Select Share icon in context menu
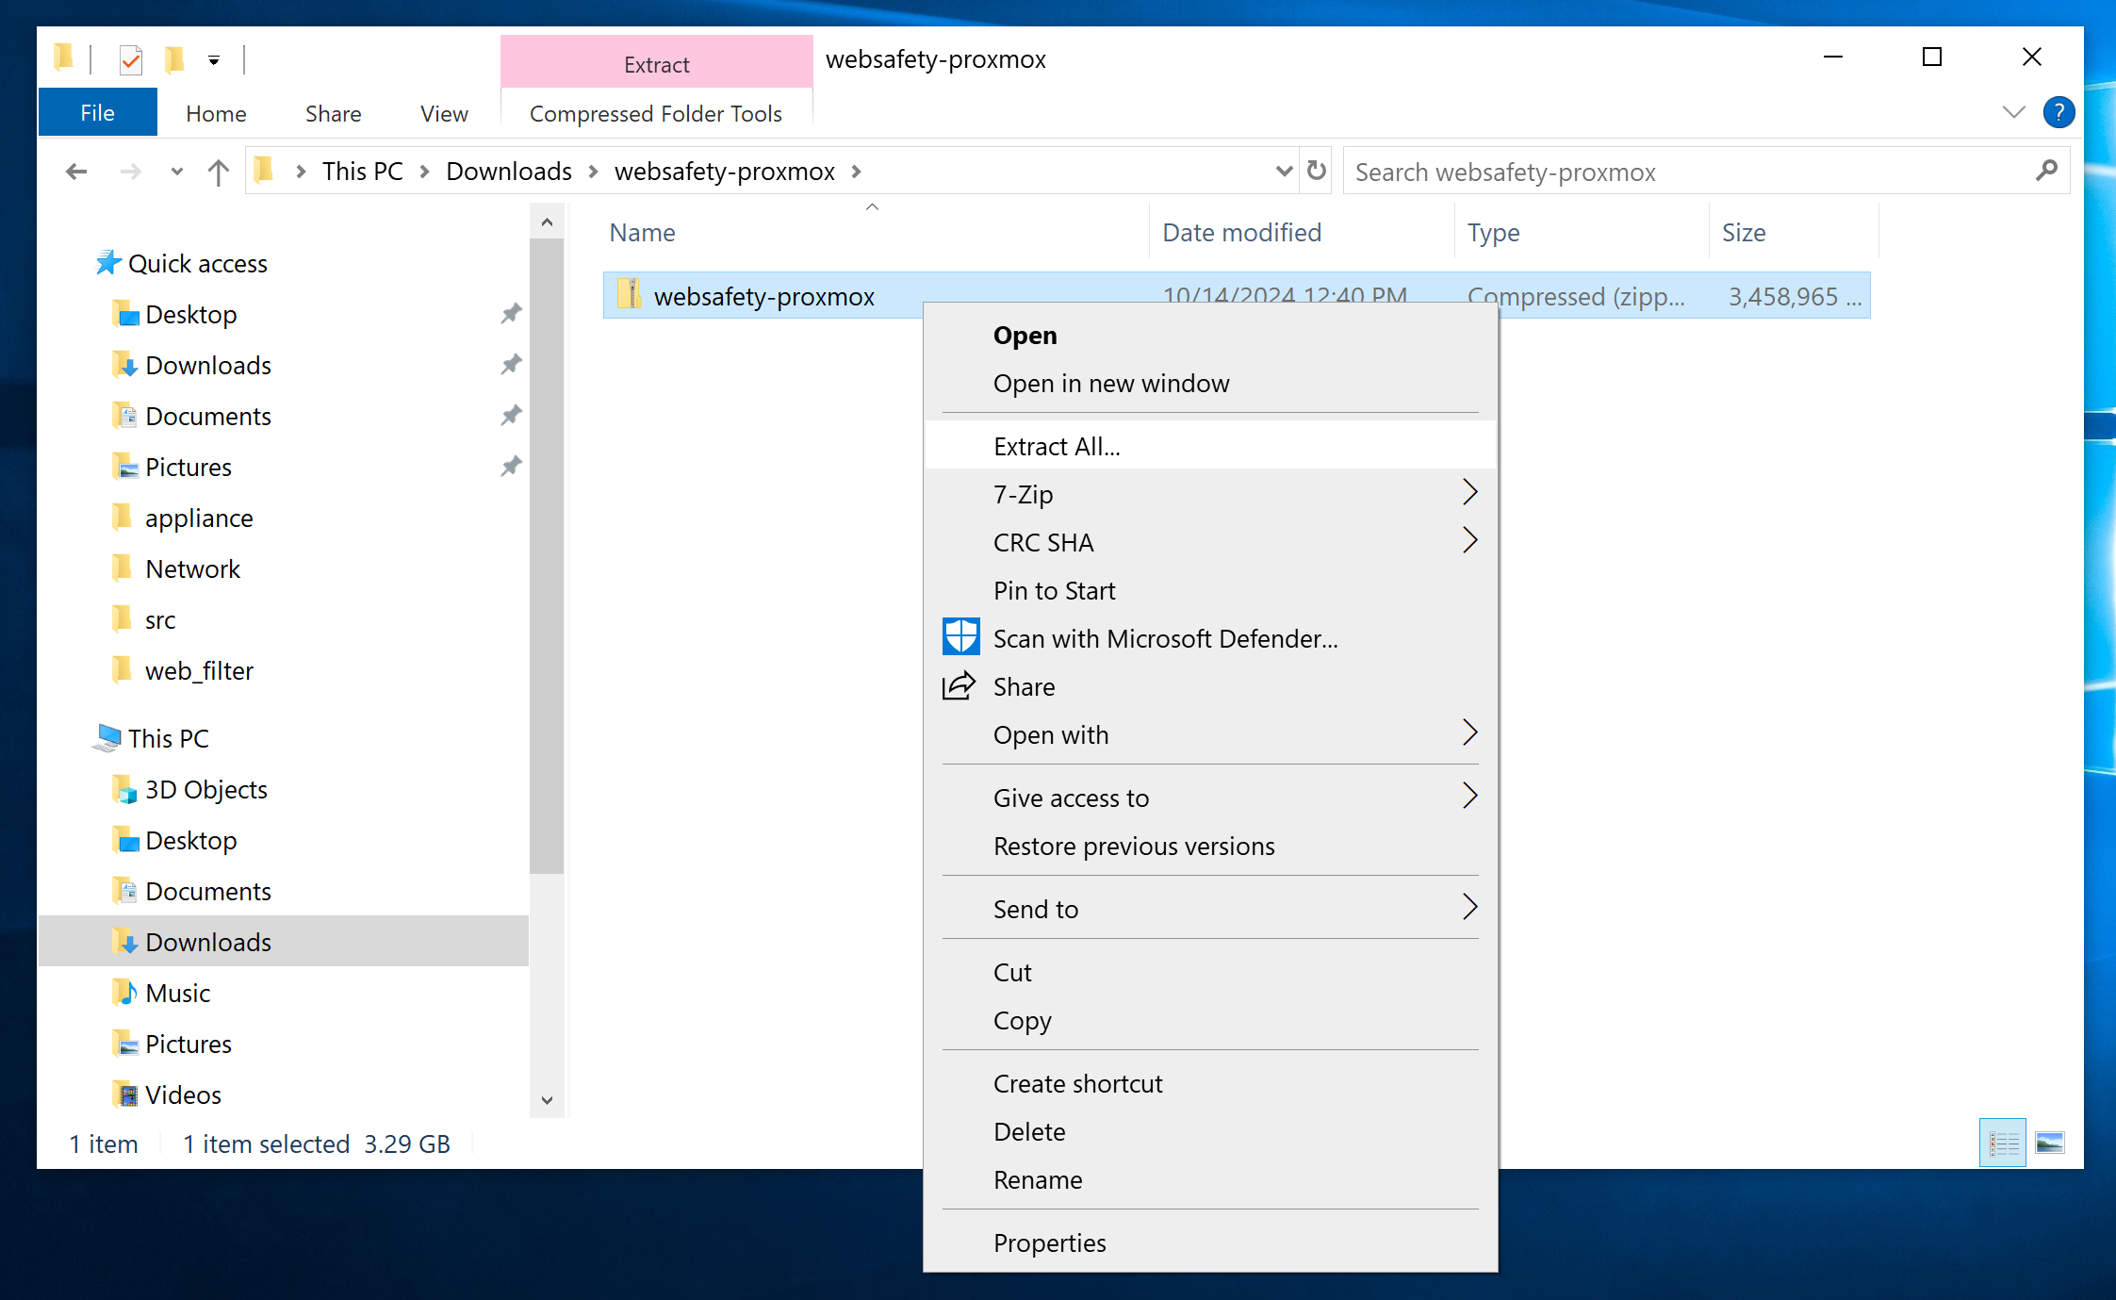The height and width of the screenshot is (1300, 2116). (960, 686)
